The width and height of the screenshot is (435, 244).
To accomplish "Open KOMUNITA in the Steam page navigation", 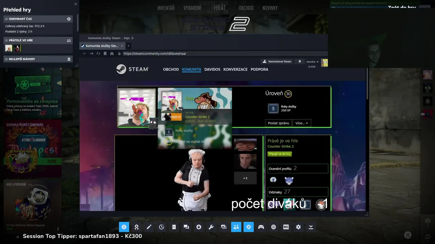I will click(192, 69).
